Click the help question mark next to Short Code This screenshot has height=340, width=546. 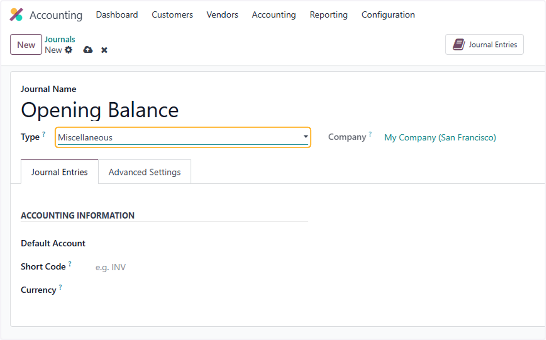70,264
